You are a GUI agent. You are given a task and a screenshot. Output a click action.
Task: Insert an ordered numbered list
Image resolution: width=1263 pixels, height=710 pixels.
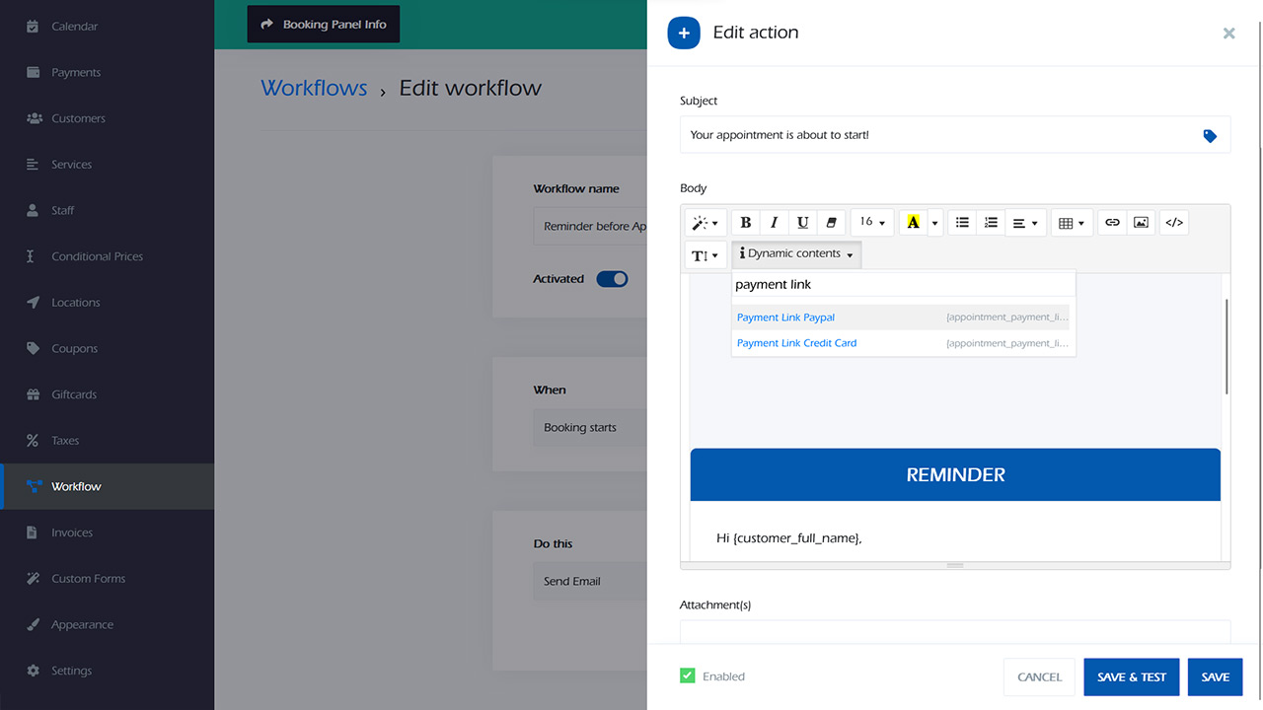[x=991, y=223]
